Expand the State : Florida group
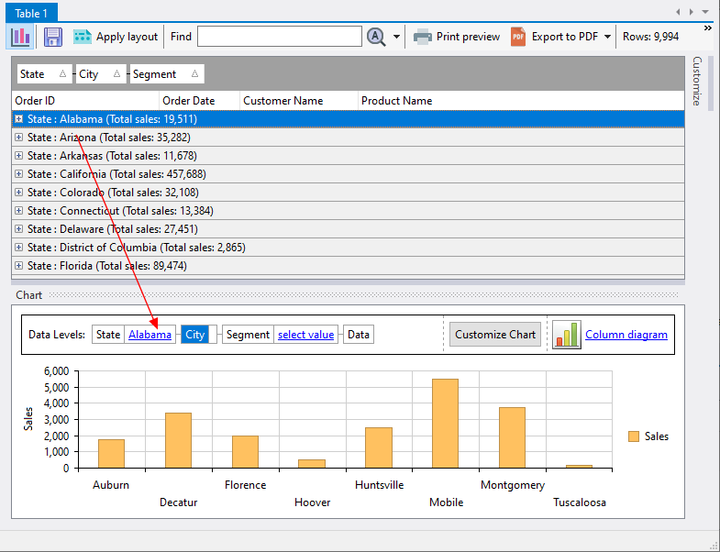The image size is (720, 552). 19,266
